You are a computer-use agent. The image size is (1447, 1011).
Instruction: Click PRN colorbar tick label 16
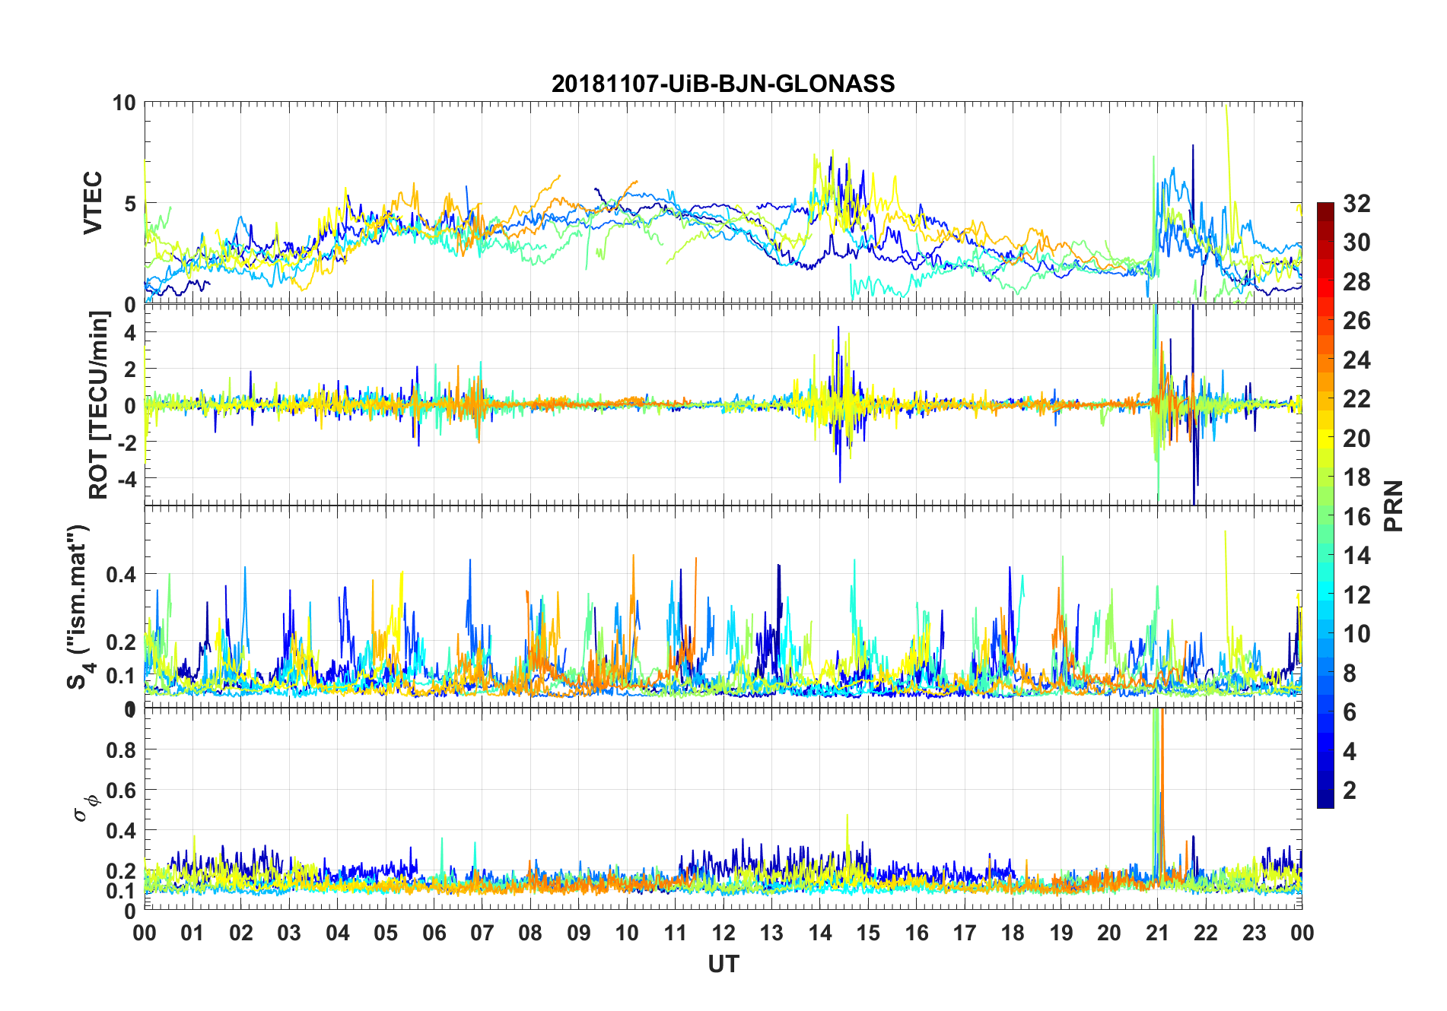(1357, 516)
